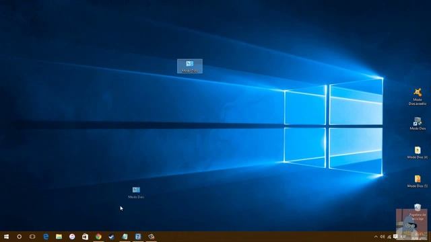Screen dimensions: 431x242
Task: Open the last app icon in the taskbar
Action: point(151,237)
